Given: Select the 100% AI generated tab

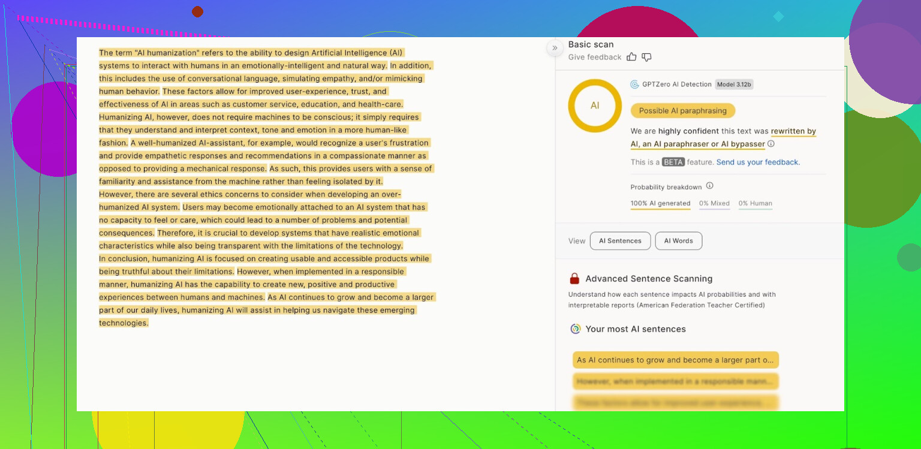Looking at the screenshot, I should (x=660, y=203).
